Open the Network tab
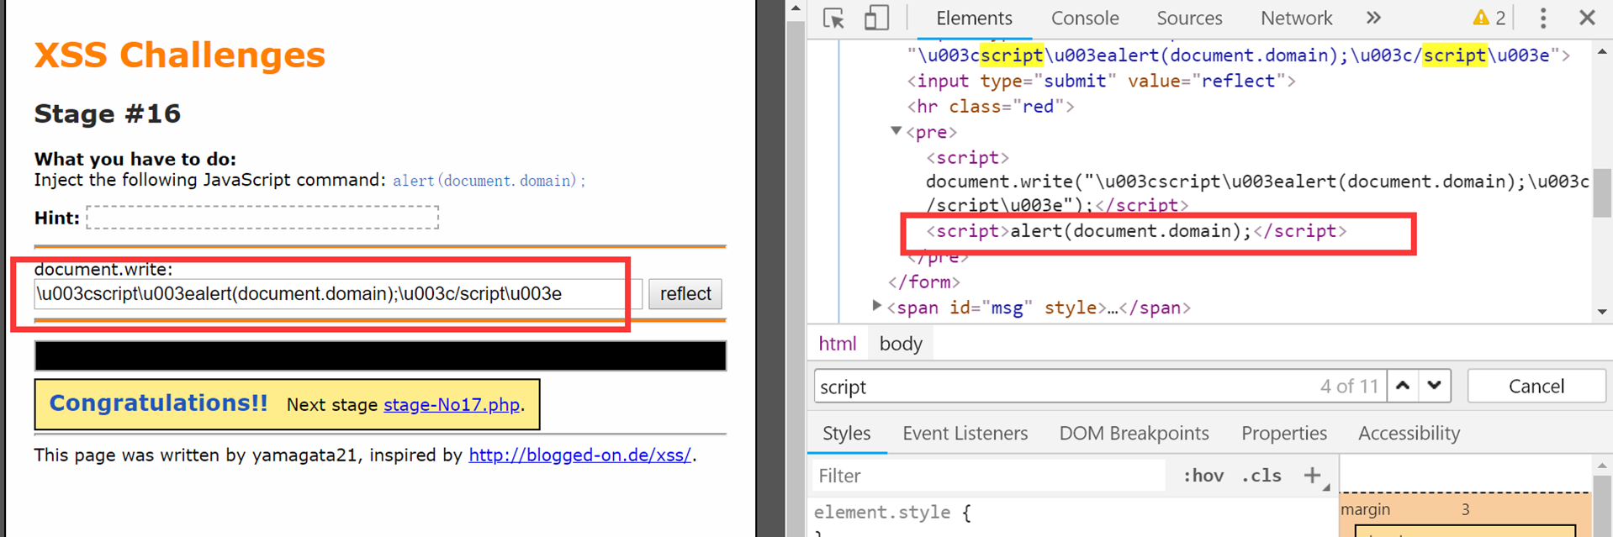This screenshot has width=1613, height=537. tap(1296, 18)
